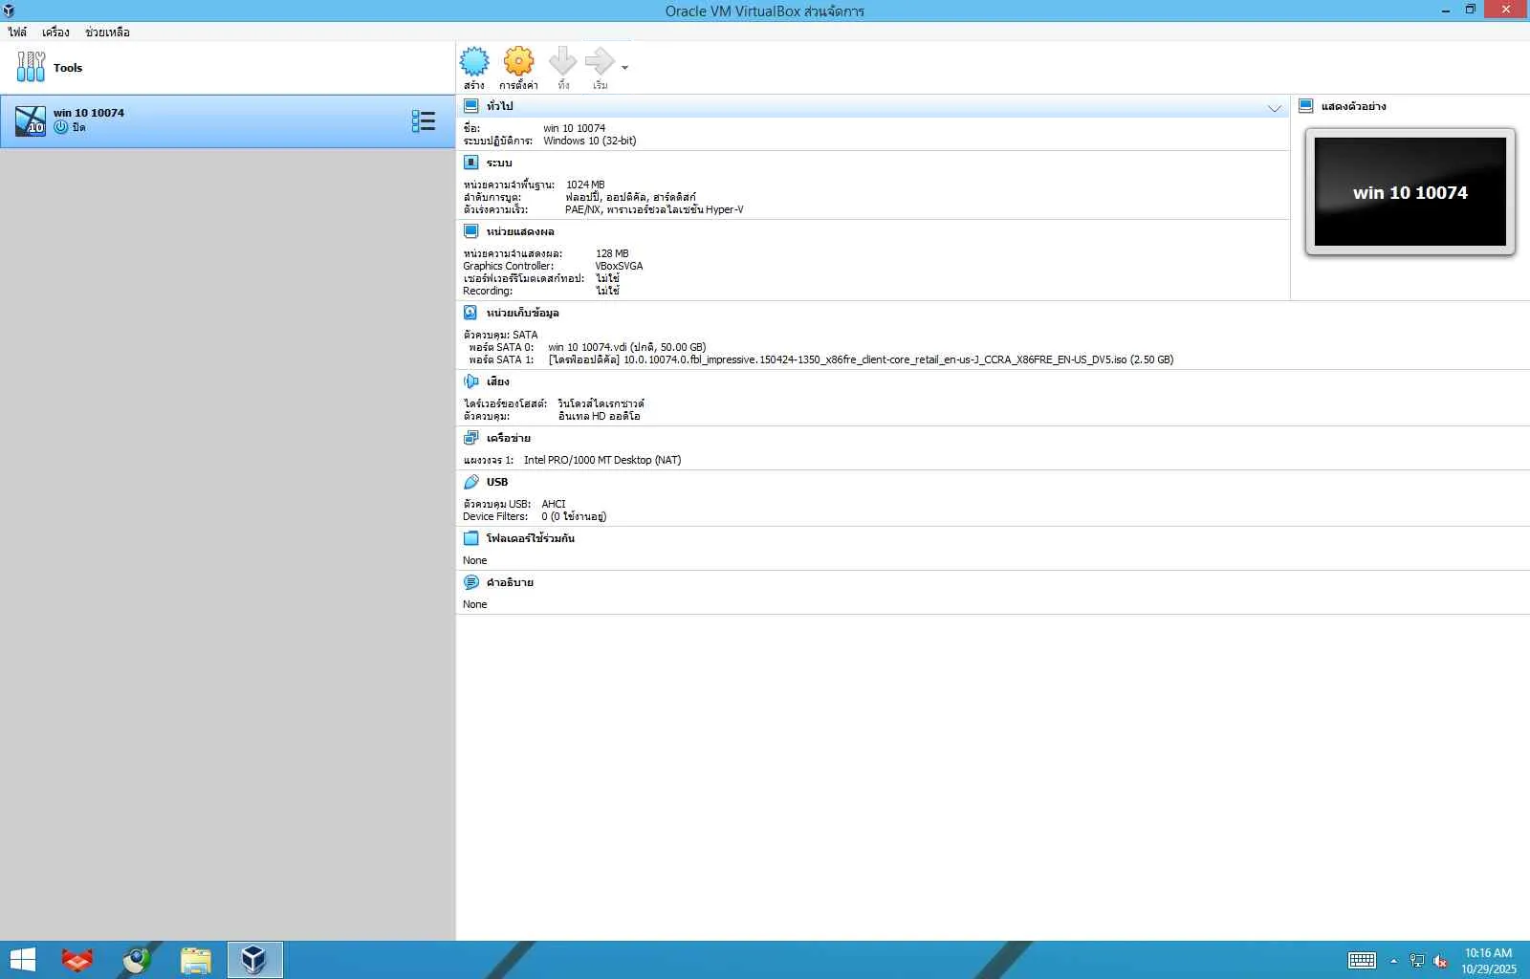The height and width of the screenshot is (979, 1530).
Task: Click the USB section icon
Action: [x=471, y=482]
